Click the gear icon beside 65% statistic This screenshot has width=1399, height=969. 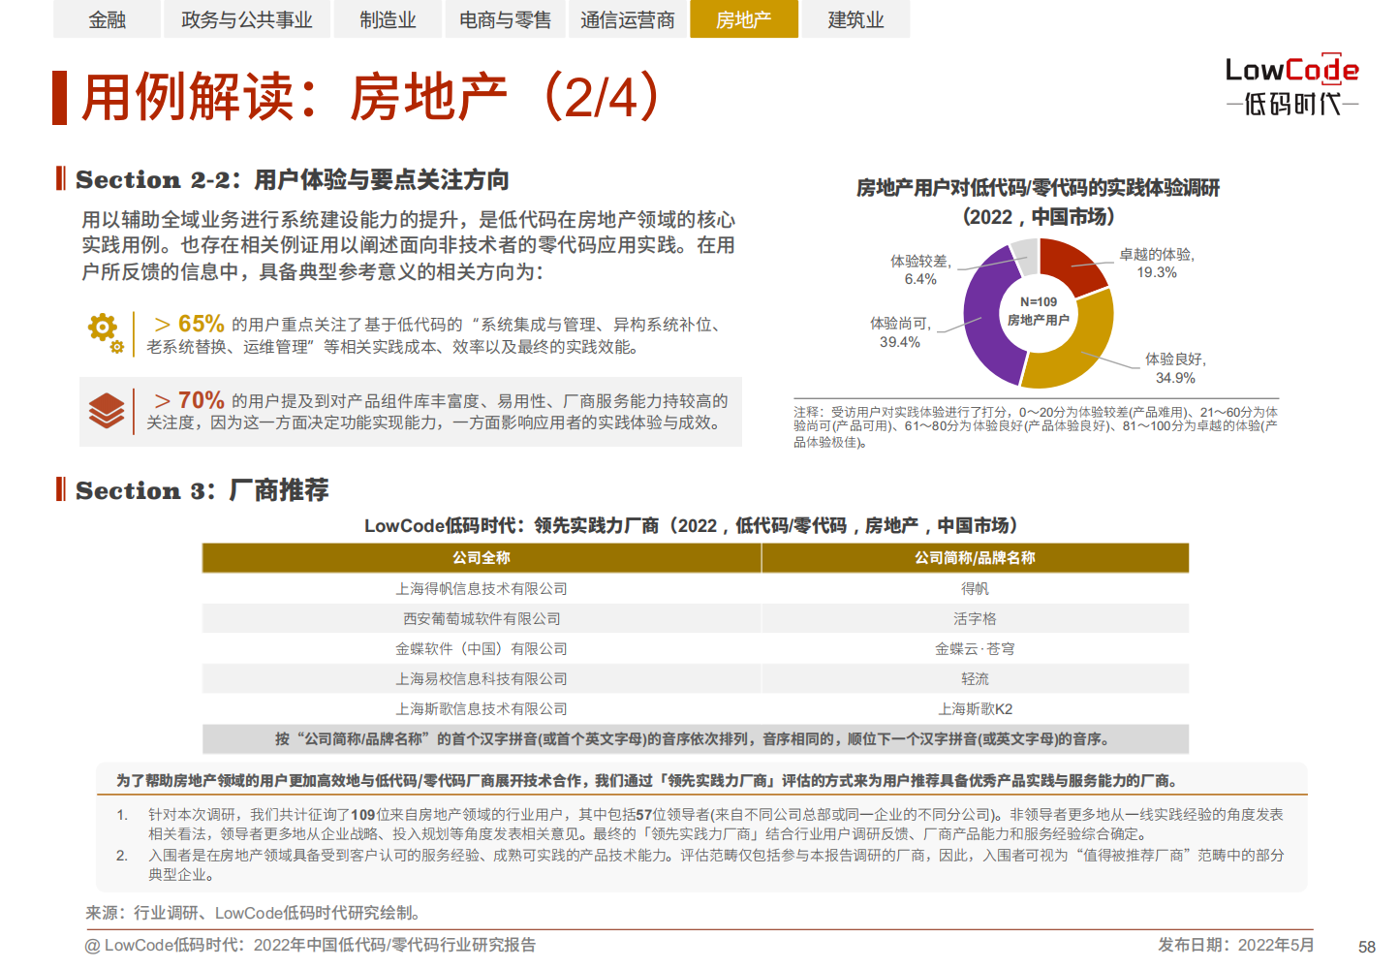[105, 332]
